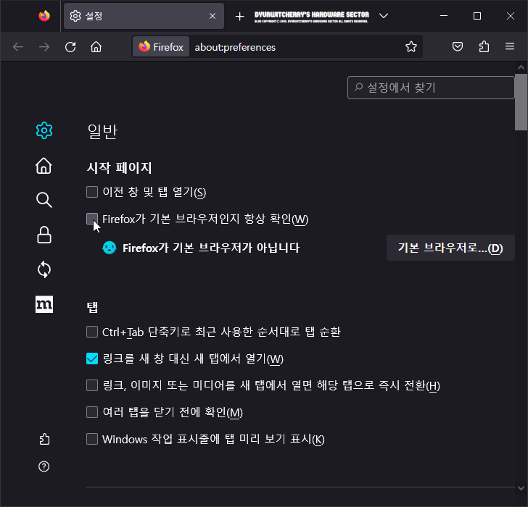Screen dimensions: 528x507
Task: Bookmark this page with the star icon
Action: (411, 46)
